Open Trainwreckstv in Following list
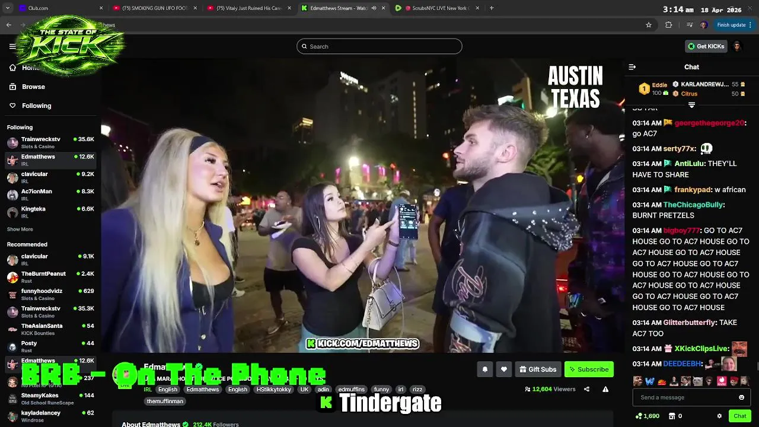Viewport: 759px width, 427px height. [50, 142]
